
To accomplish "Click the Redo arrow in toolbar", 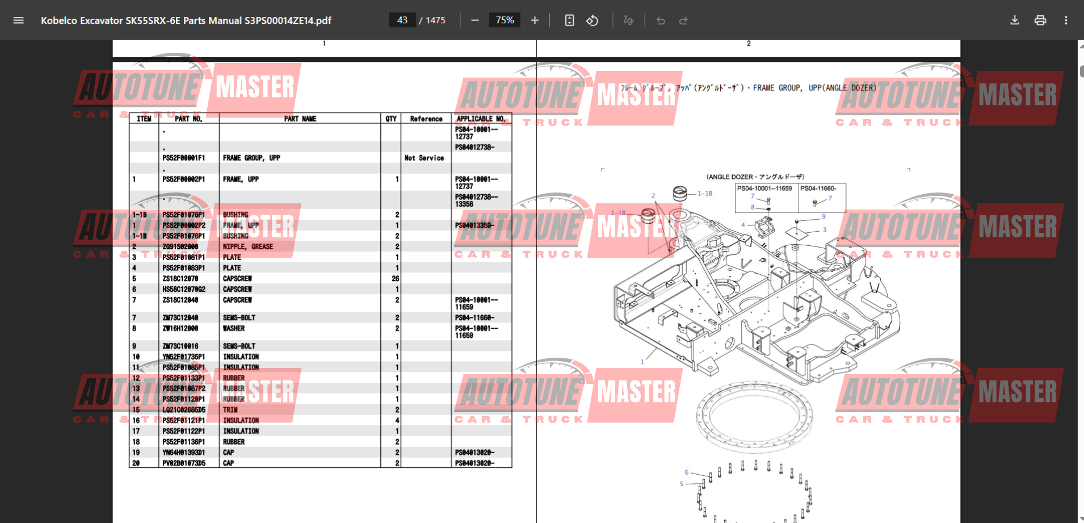I will coord(683,20).
